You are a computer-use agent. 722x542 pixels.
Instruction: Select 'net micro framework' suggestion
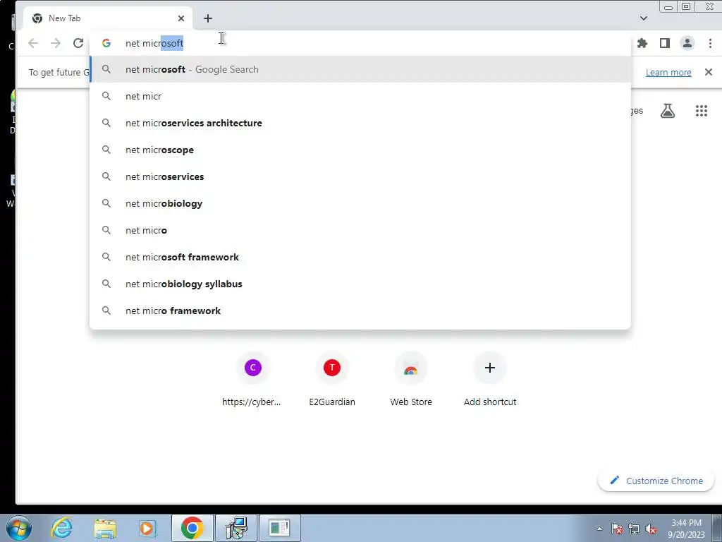(360, 311)
